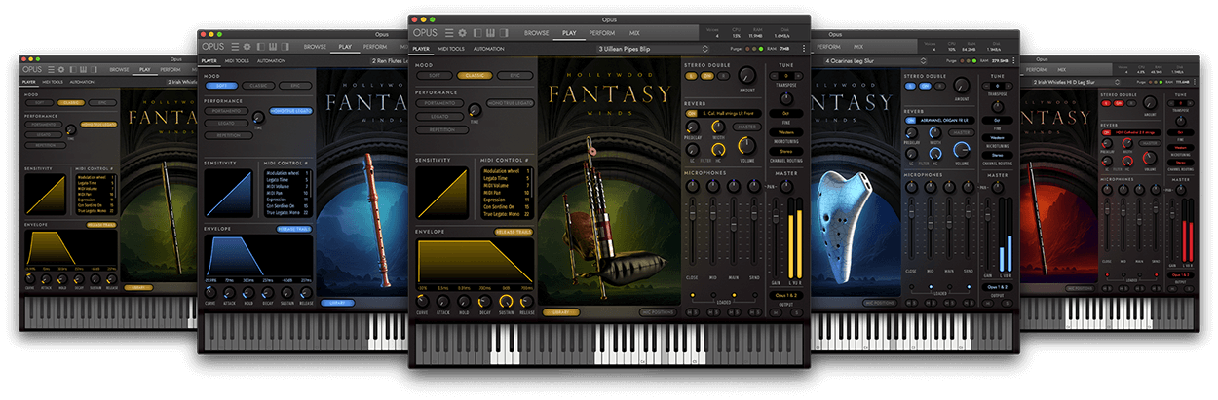Toggle Mono True Legato in center window
1218x400 pixels.
tap(509, 101)
